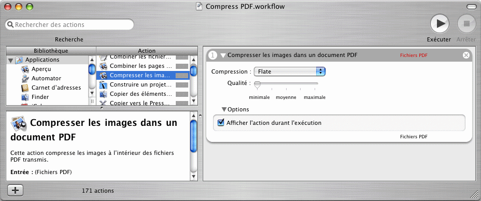This screenshot has height=201, width=481.
Task: Select Automator in the library
Action: (46, 78)
